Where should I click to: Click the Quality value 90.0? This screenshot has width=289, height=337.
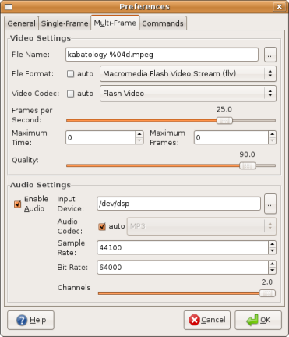pos(247,154)
